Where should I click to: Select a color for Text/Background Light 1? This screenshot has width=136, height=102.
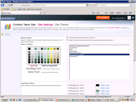click(x=106, y=88)
